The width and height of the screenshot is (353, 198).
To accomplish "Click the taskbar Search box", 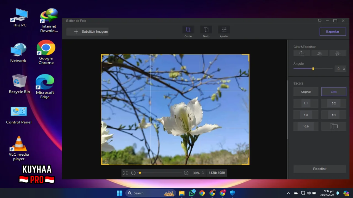I will pyautogui.click(x=151, y=193).
